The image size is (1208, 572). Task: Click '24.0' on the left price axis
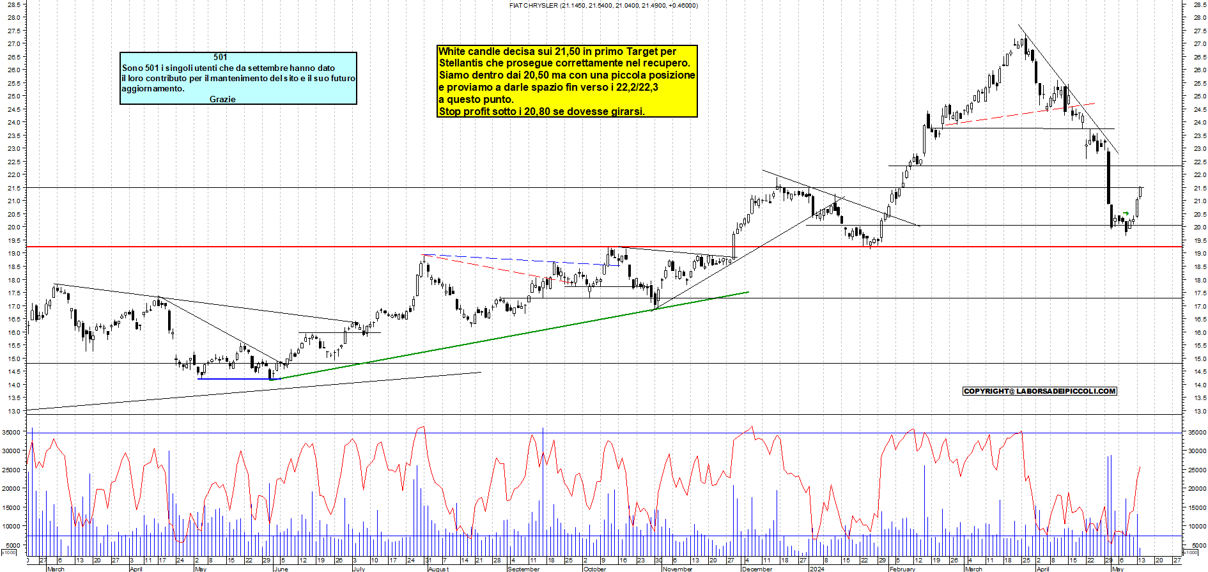point(13,123)
